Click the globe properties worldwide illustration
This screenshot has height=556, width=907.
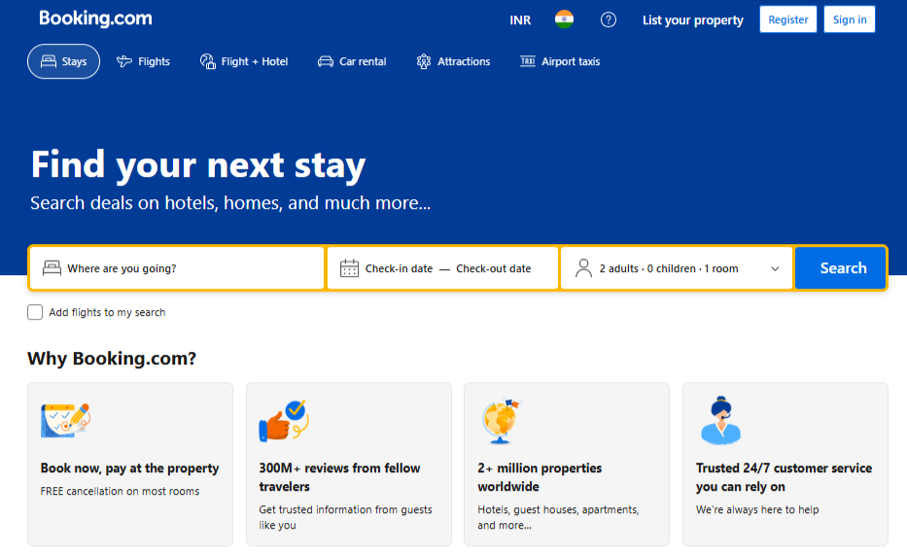click(501, 422)
